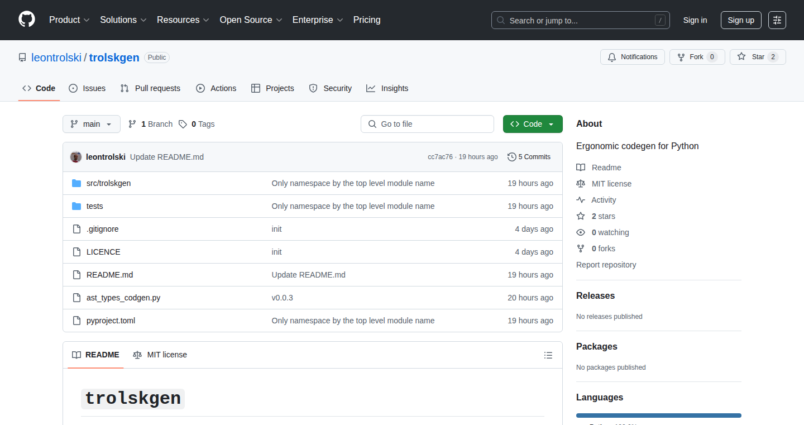
Task: Expand the Resources menu
Action: tap(183, 20)
